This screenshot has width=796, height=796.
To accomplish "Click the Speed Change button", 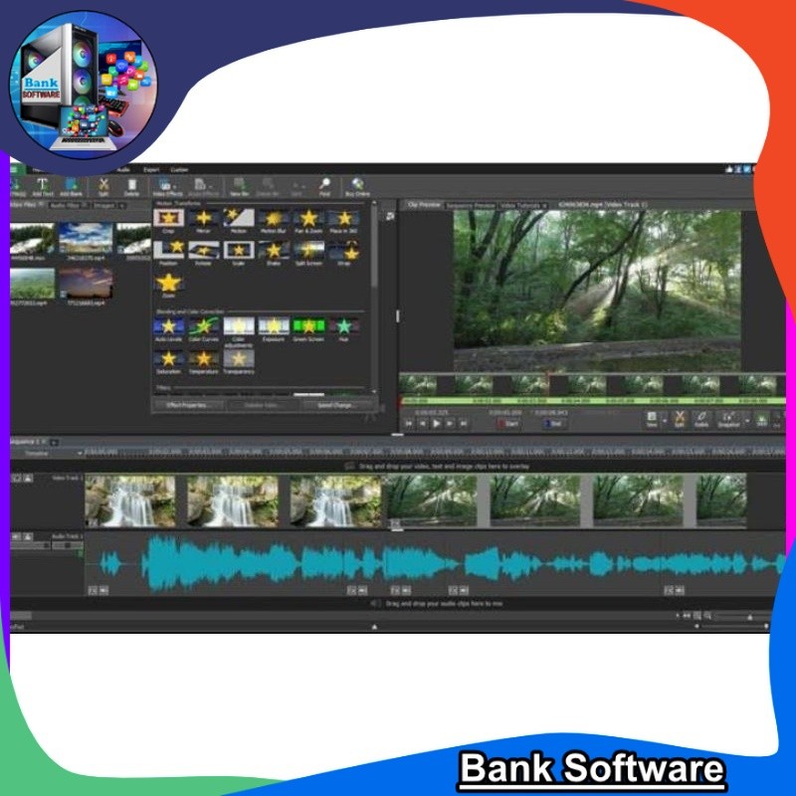I will pos(336,405).
